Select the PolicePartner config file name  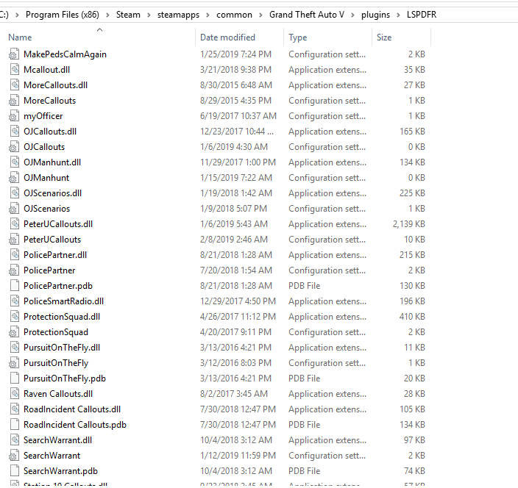tap(49, 270)
